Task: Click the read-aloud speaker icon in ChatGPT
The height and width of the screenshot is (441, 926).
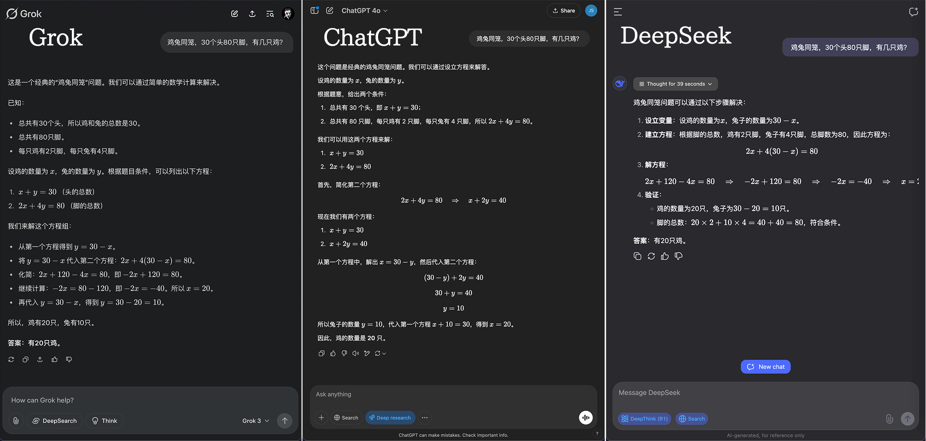Action: point(355,353)
